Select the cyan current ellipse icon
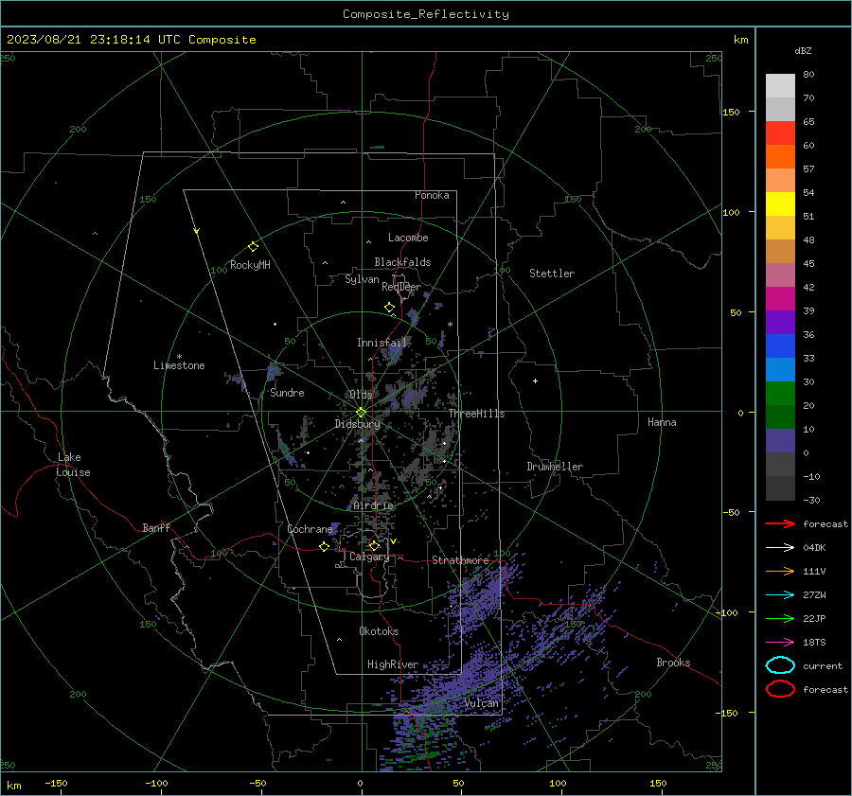 [x=780, y=665]
